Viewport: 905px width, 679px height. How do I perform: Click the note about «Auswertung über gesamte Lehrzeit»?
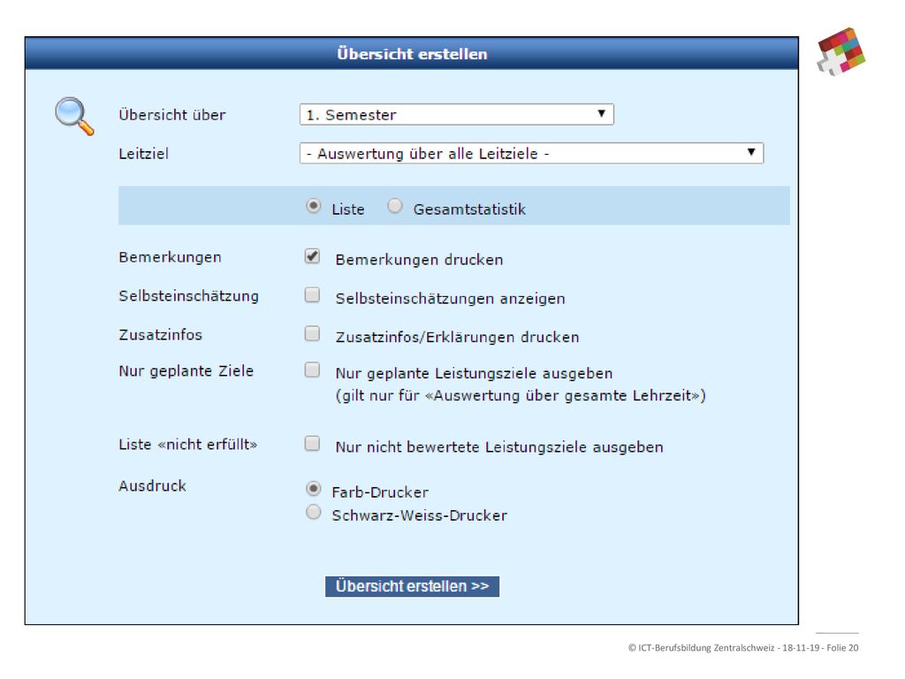tap(521, 395)
